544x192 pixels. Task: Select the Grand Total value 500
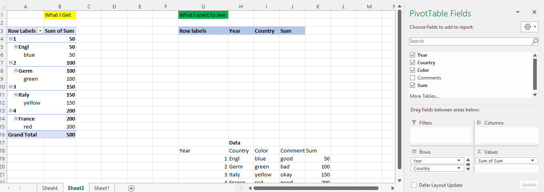[x=60, y=135]
